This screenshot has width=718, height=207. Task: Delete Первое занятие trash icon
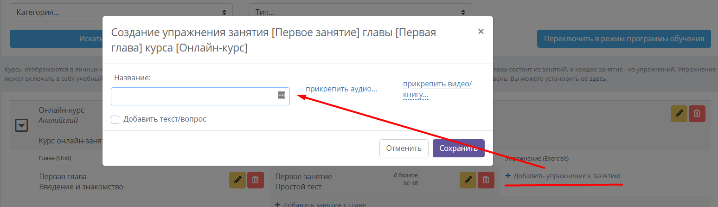(486, 180)
